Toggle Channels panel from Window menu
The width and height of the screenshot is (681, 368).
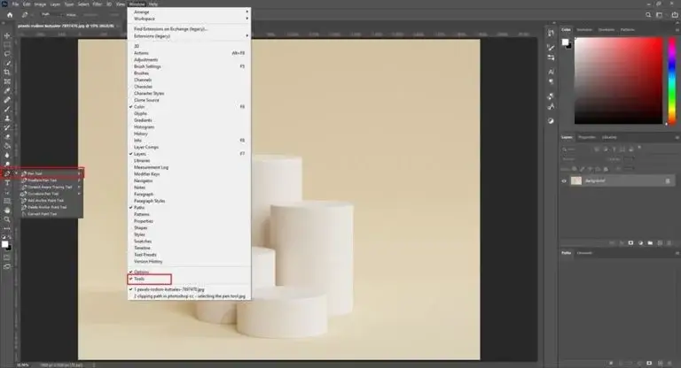(189, 80)
